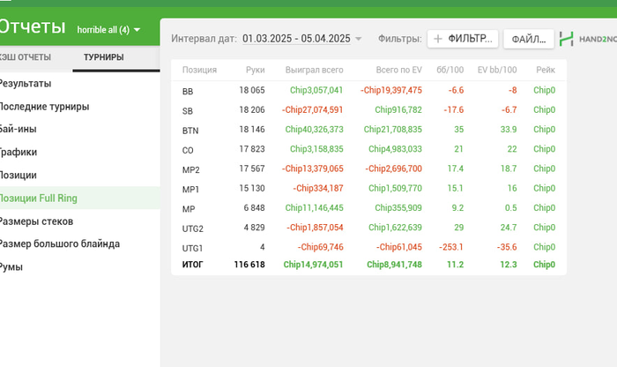Viewport: 617px width, 367px height.
Task: Expand the date interval dropdown arrow
Action: coord(359,39)
